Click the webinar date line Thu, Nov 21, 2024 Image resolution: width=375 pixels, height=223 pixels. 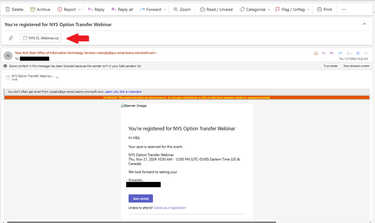point(184,161)
